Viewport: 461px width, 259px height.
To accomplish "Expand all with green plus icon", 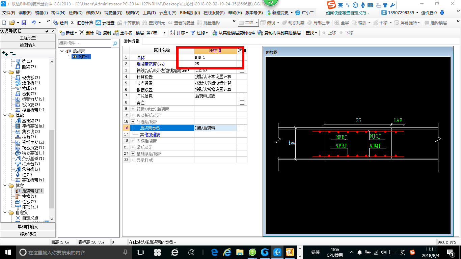I will click(x=5, y=53).
